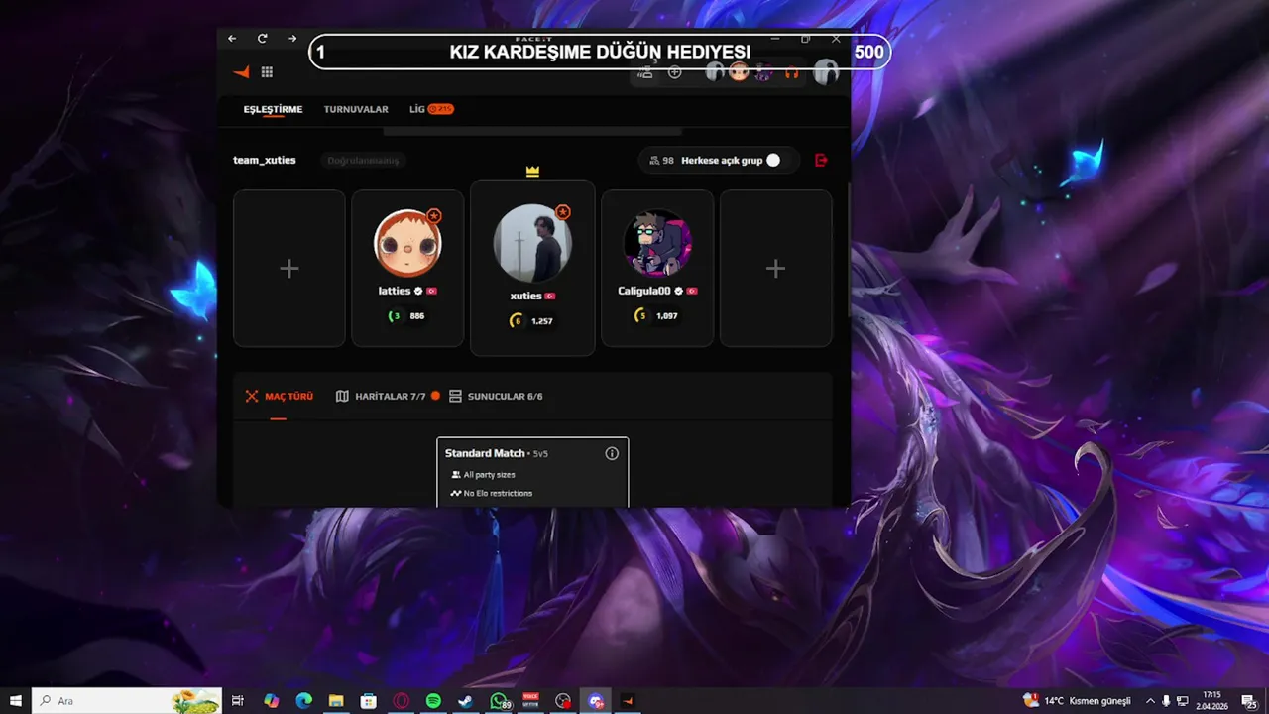Click latties' skill level 3 badge
The height and width of the screenshot is (714, 1269).
coord(395,316)
